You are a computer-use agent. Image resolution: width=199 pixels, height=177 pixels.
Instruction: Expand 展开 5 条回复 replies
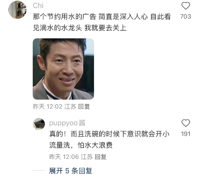click(x=71, y=171)
